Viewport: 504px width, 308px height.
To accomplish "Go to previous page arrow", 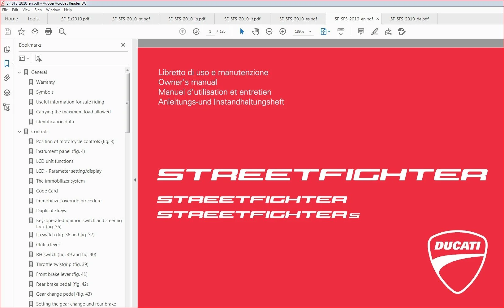I will tap(183, 32).
